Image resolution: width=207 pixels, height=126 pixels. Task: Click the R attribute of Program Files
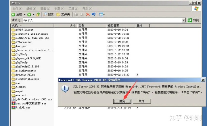137,75
